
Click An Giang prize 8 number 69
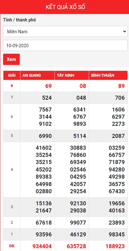pos(49,86)
